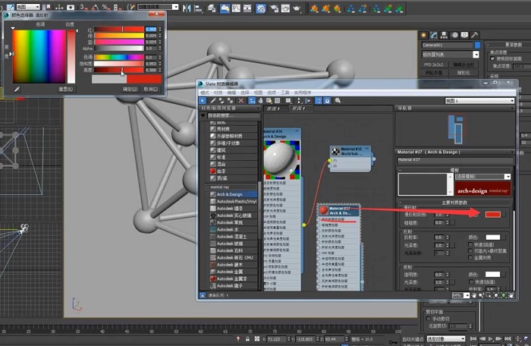Click the Align tool in main toolbar

(198, 8)
